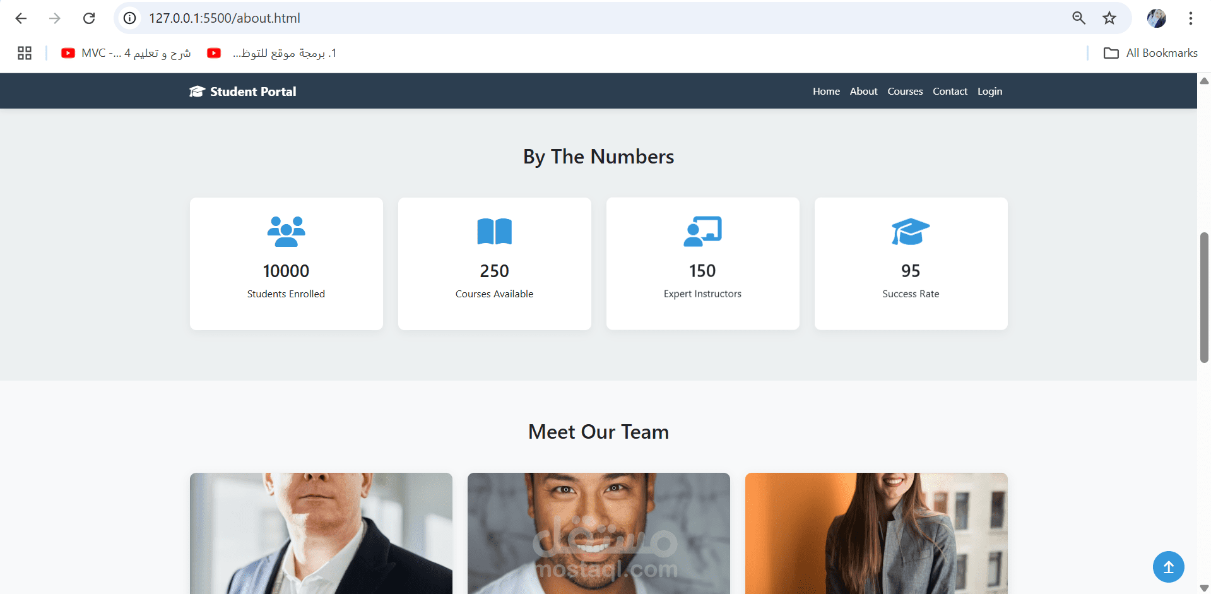Open the browser zoom magnifier icon
Viewport: 1211px width, 594px height.
[x=1078, y=18]
